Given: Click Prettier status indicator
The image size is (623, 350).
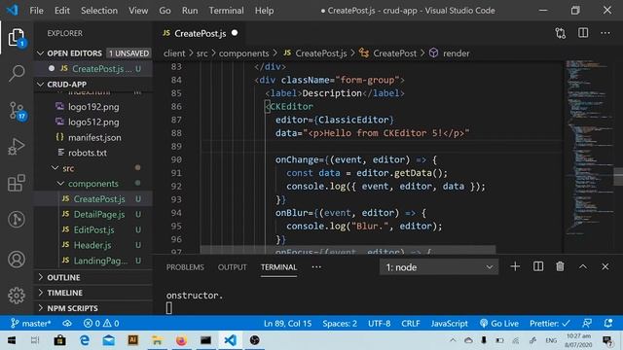Looking at the screenshot, I should tap(549, 324).
